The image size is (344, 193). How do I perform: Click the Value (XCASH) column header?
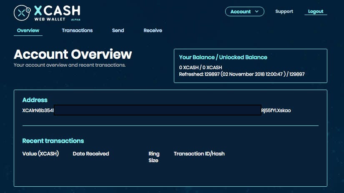pos(40,153)
